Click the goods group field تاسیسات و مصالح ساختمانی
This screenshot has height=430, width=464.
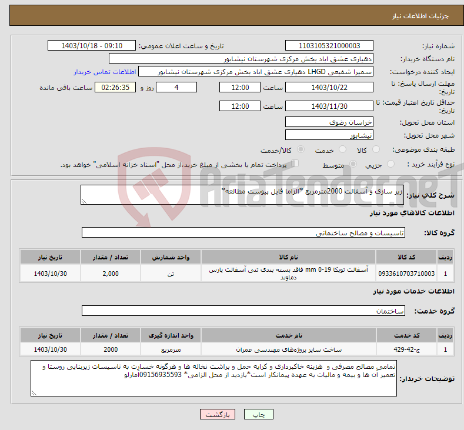[x=243, y=232]
